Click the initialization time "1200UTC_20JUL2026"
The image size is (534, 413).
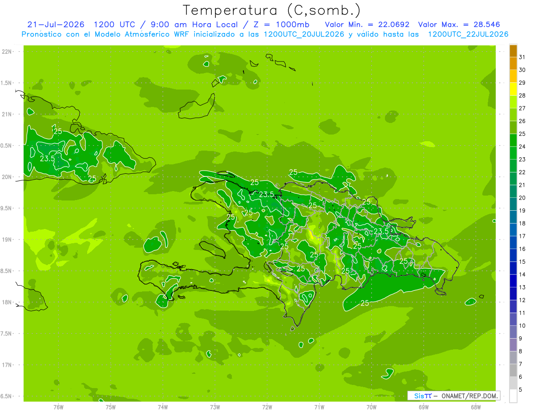(x=303, y=34)
